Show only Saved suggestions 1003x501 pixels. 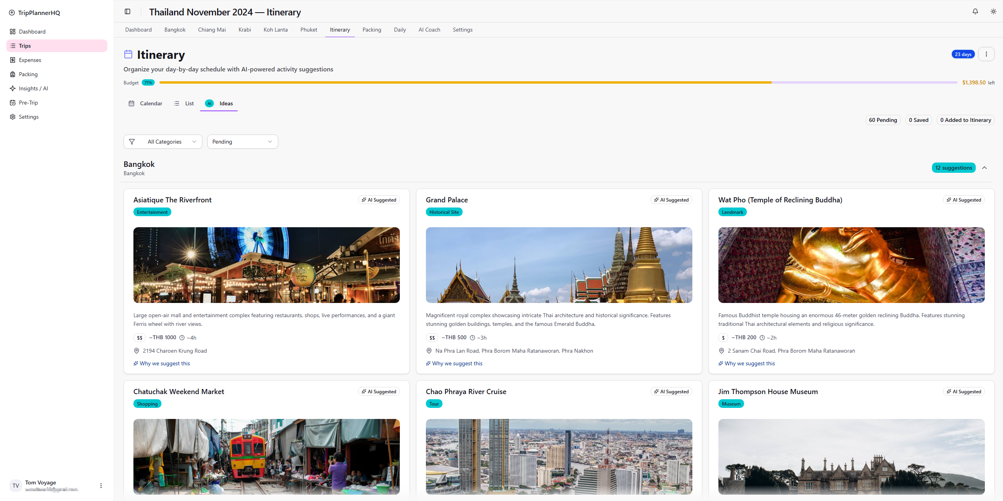pyautogui.click(x=919, y=120)
